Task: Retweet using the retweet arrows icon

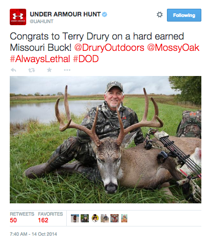Action: coord(31,70)
